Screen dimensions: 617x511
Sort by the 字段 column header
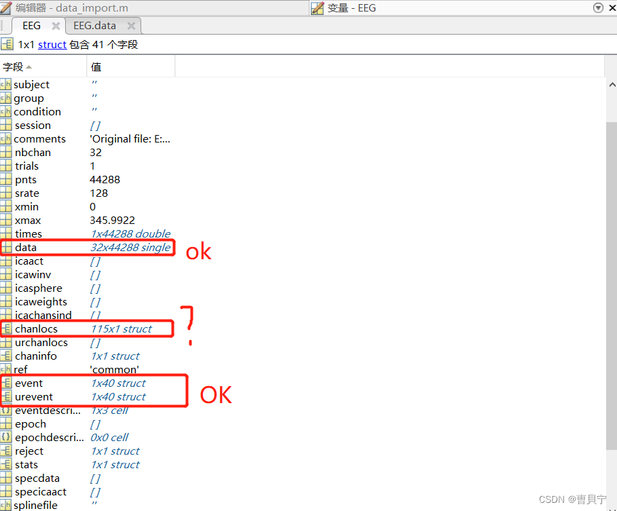tap(43, 67)
